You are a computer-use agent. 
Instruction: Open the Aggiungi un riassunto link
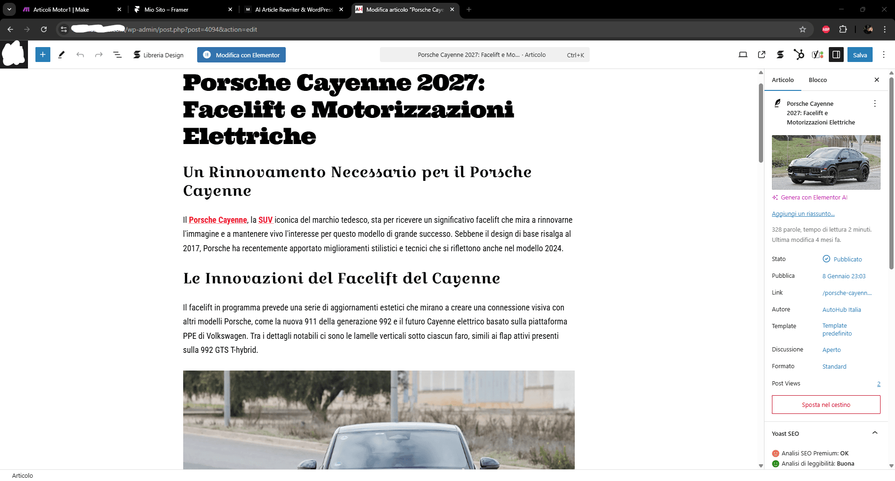[x=803, y=213]
